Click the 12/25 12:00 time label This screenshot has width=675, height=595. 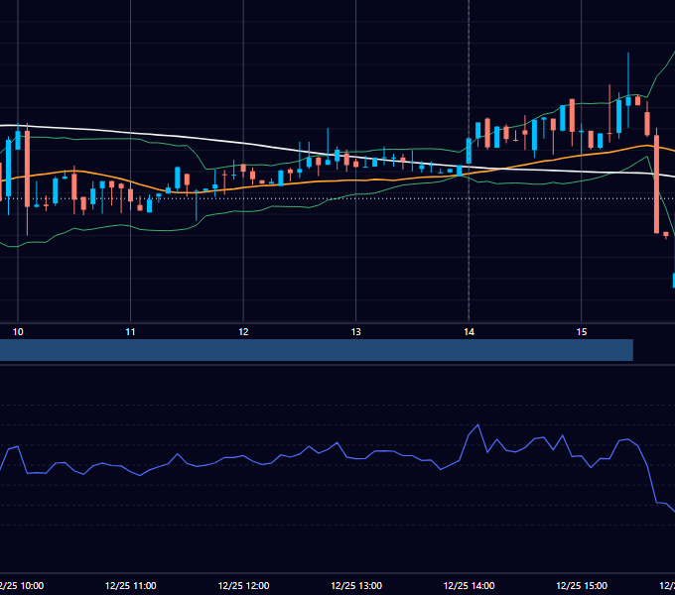pyautogui.click(x=243, y=585)
